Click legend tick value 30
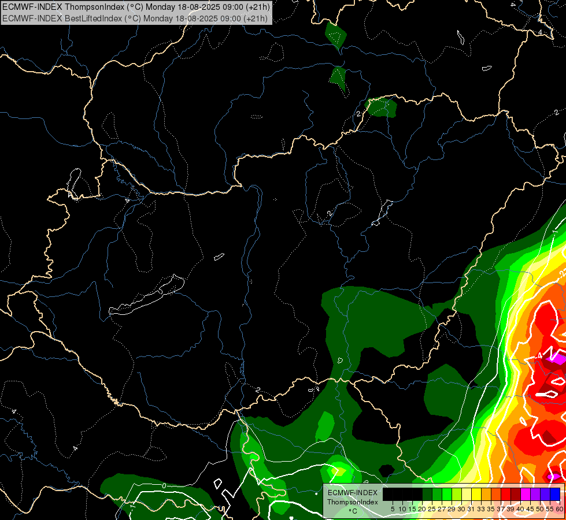This screenshot has width=566, height=520. click(461, 509)
